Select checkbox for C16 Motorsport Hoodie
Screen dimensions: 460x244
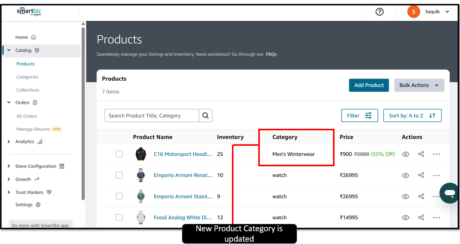click(119, 154)
